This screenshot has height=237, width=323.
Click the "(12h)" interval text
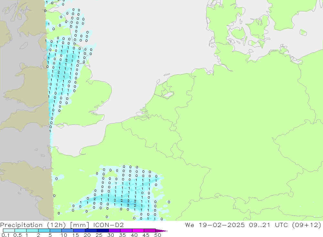[x=56, y=225]
